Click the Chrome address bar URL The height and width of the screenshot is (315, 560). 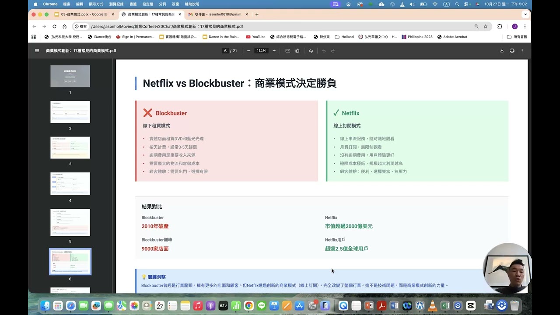click(167, 26)
